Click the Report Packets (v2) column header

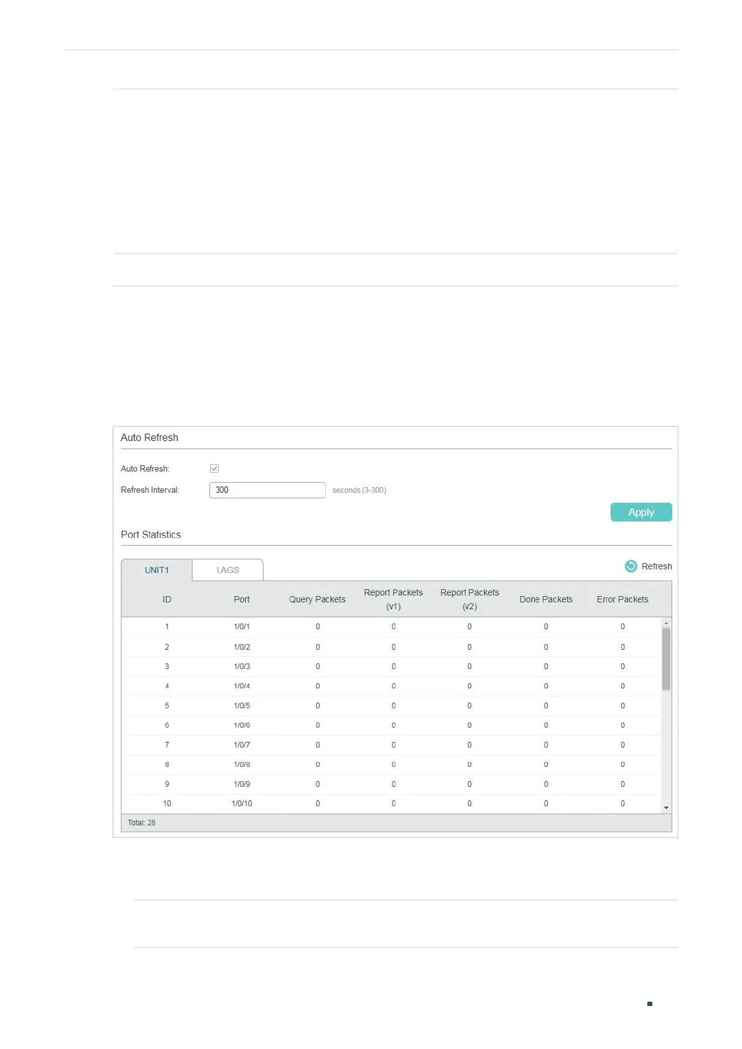(x=469, y=599)
